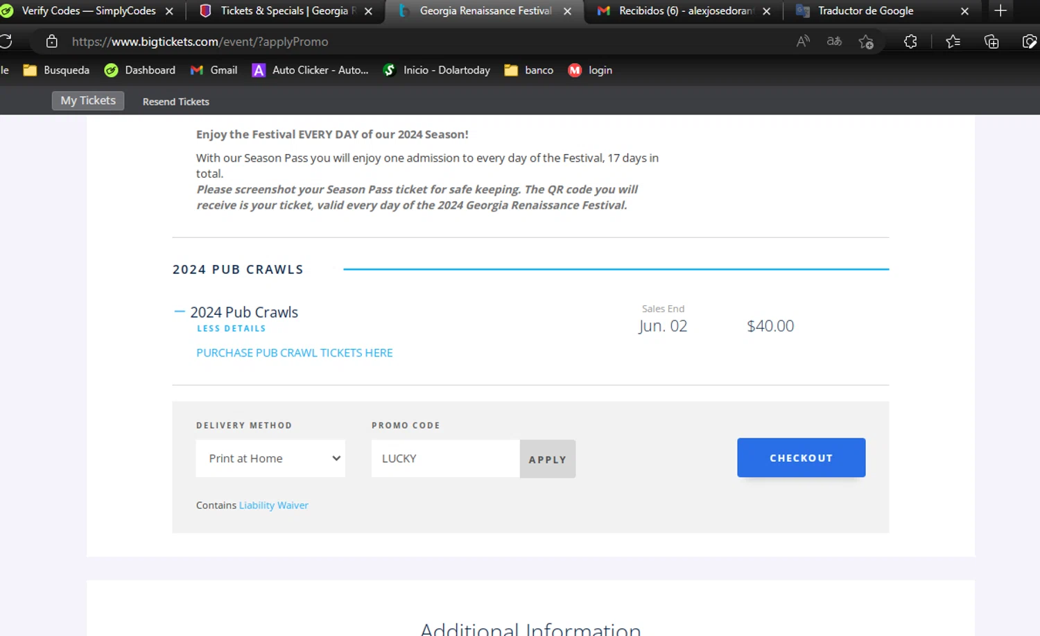View site security lock information

click(x=51, y=42)
